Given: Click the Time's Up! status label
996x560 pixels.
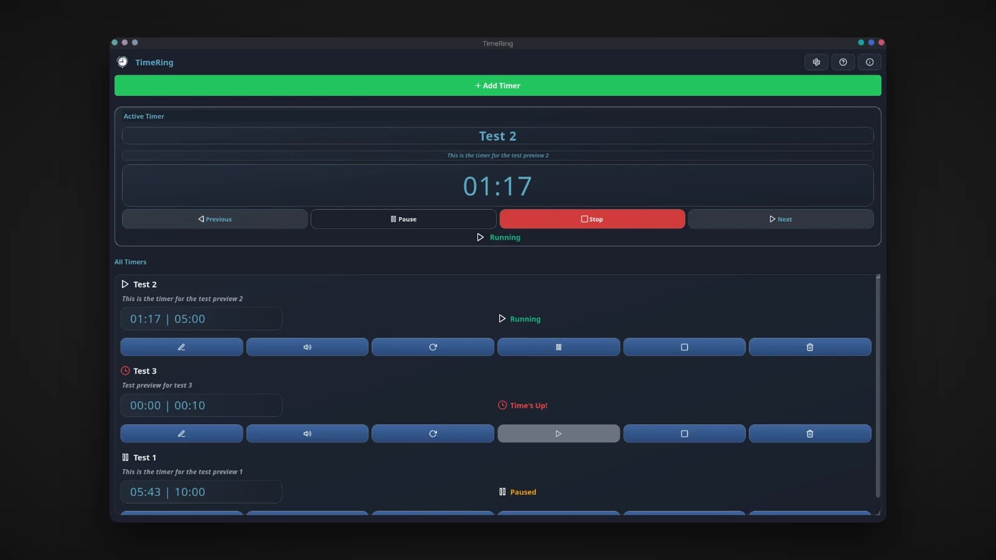Looking at the screenshot, I should (x=529, y=405).
